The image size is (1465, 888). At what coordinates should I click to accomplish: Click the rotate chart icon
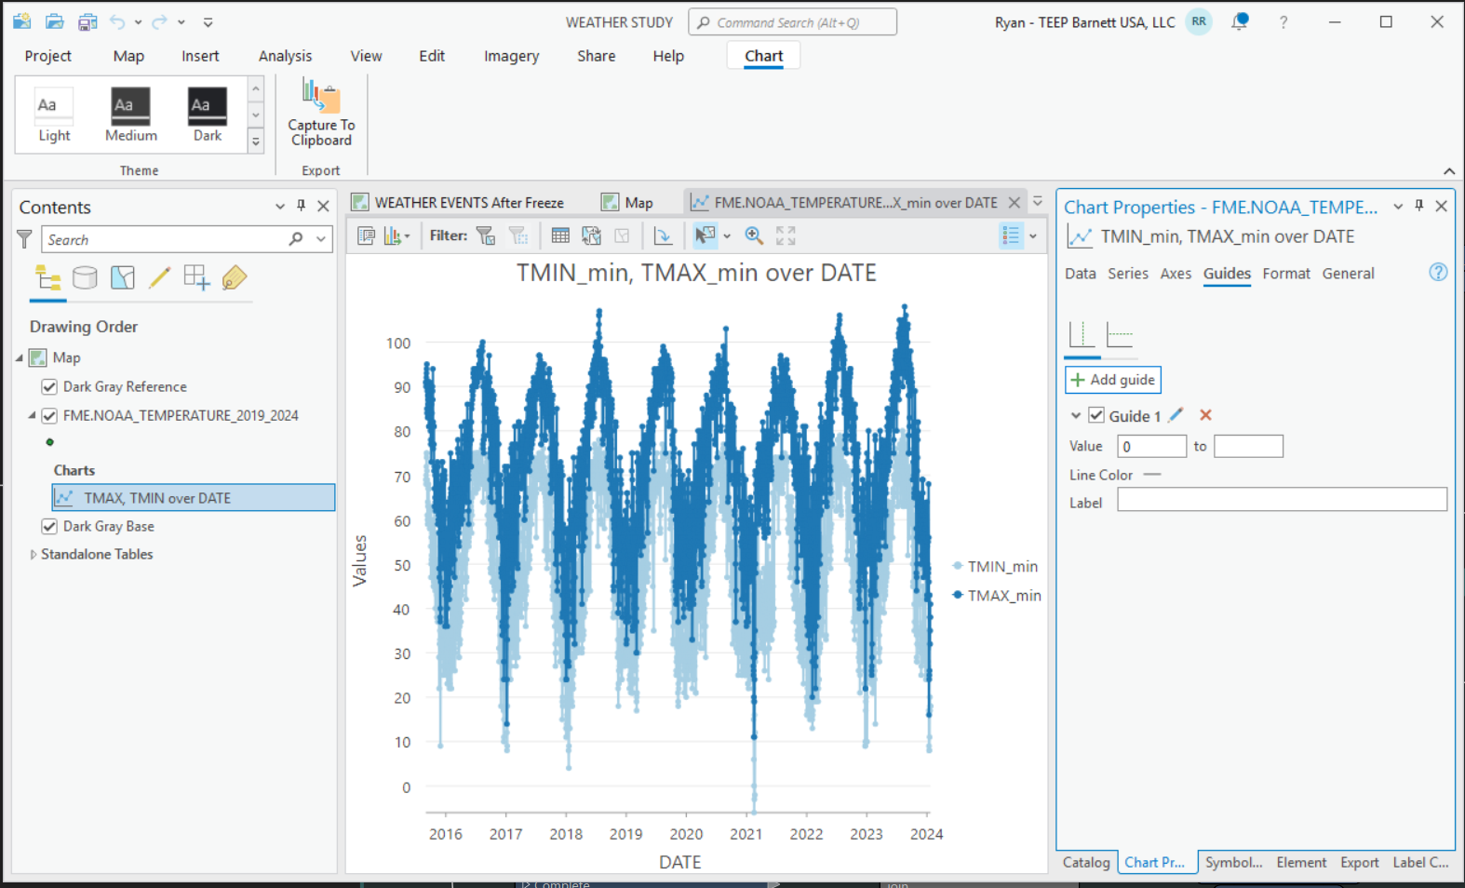point(663,236)
